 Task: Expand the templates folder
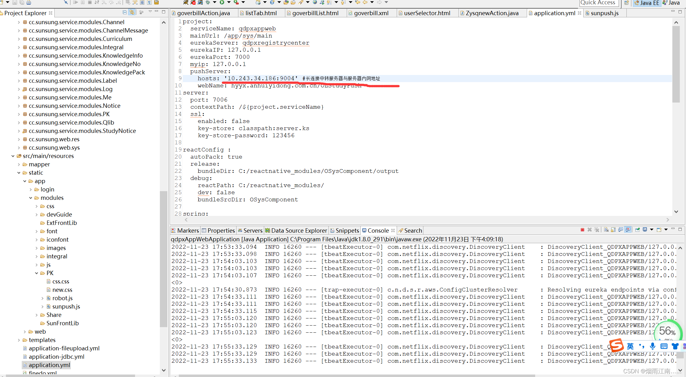click(19, 340)
